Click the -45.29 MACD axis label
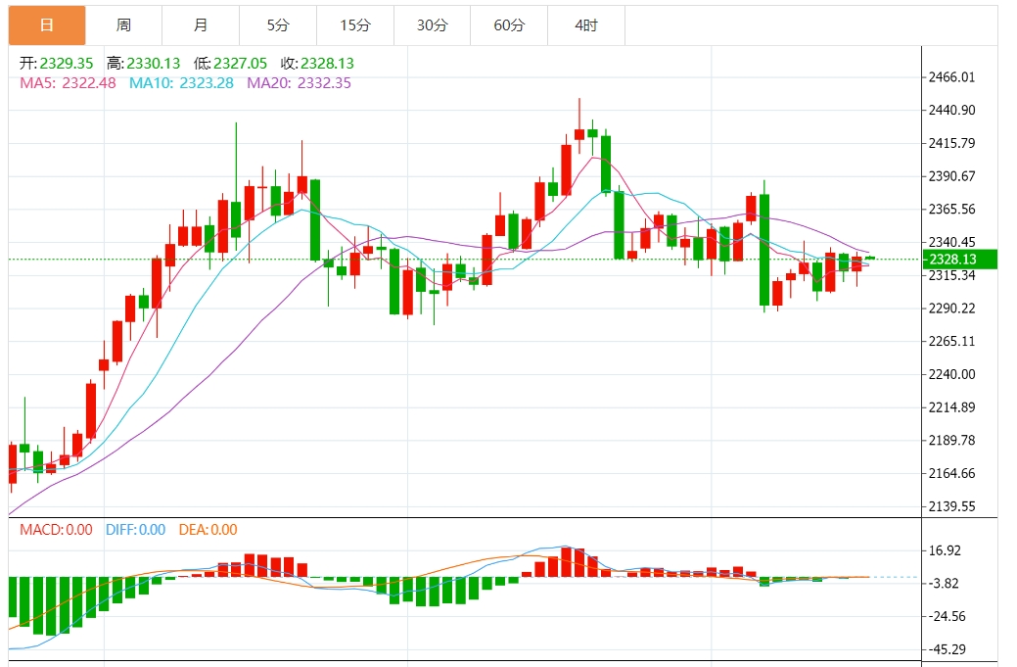This screenshot has width=1017, height=667. click(947, 649)
